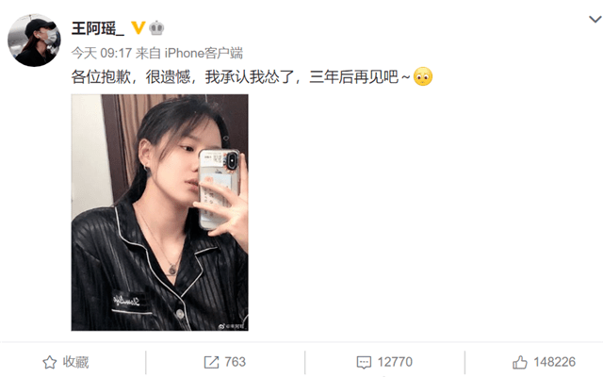Click the round profile avatar

pos(34,41)
